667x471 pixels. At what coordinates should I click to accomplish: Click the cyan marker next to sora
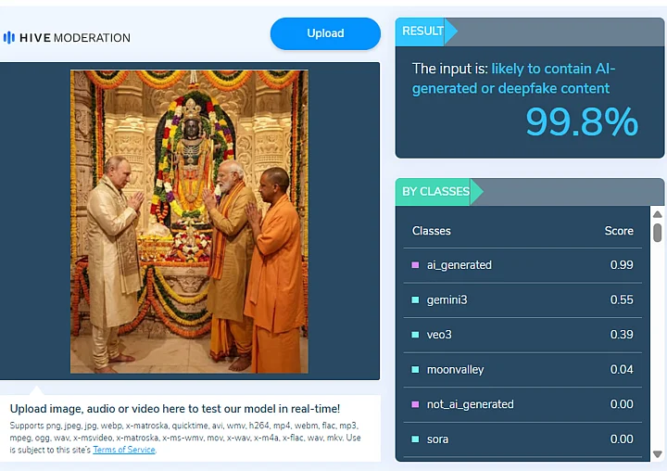point(415,439)
